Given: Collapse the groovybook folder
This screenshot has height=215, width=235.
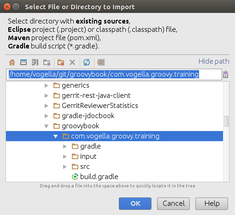Looking at the screenshot, I should coord(47,126).
